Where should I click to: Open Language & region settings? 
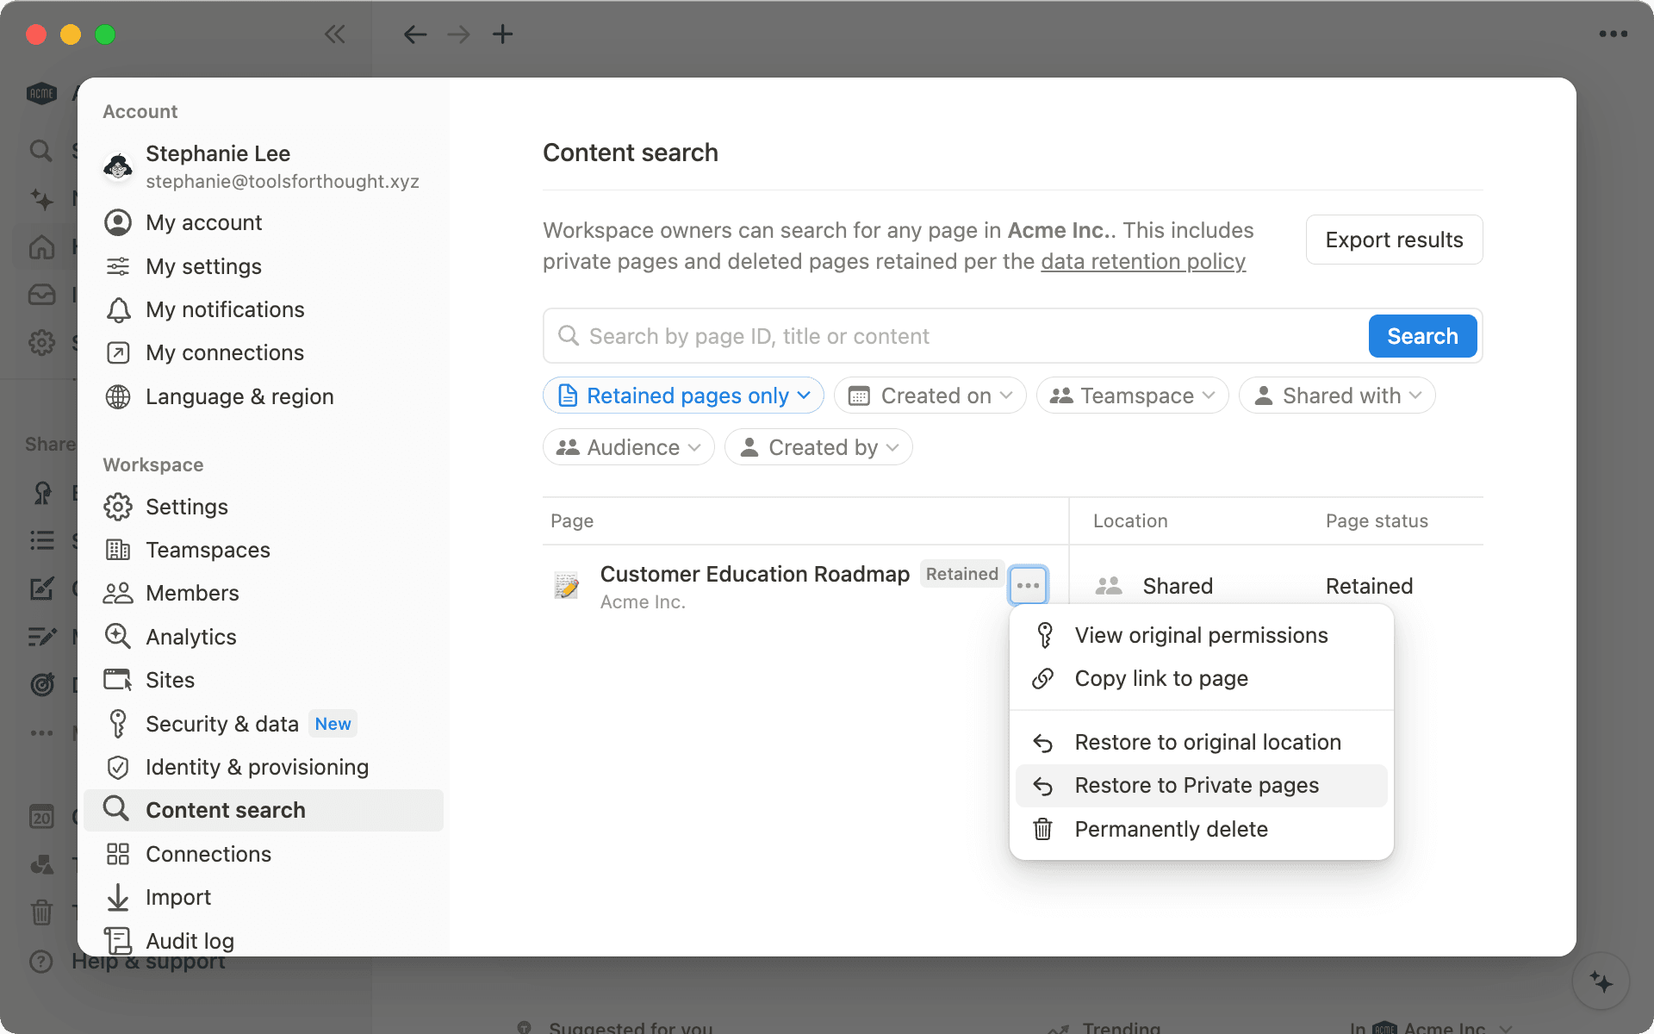[x=239, y=396]
